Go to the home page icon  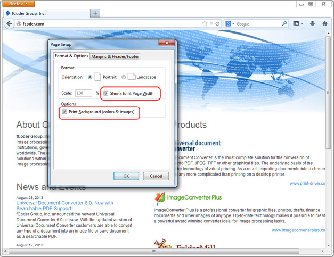[x=324, y=23]
